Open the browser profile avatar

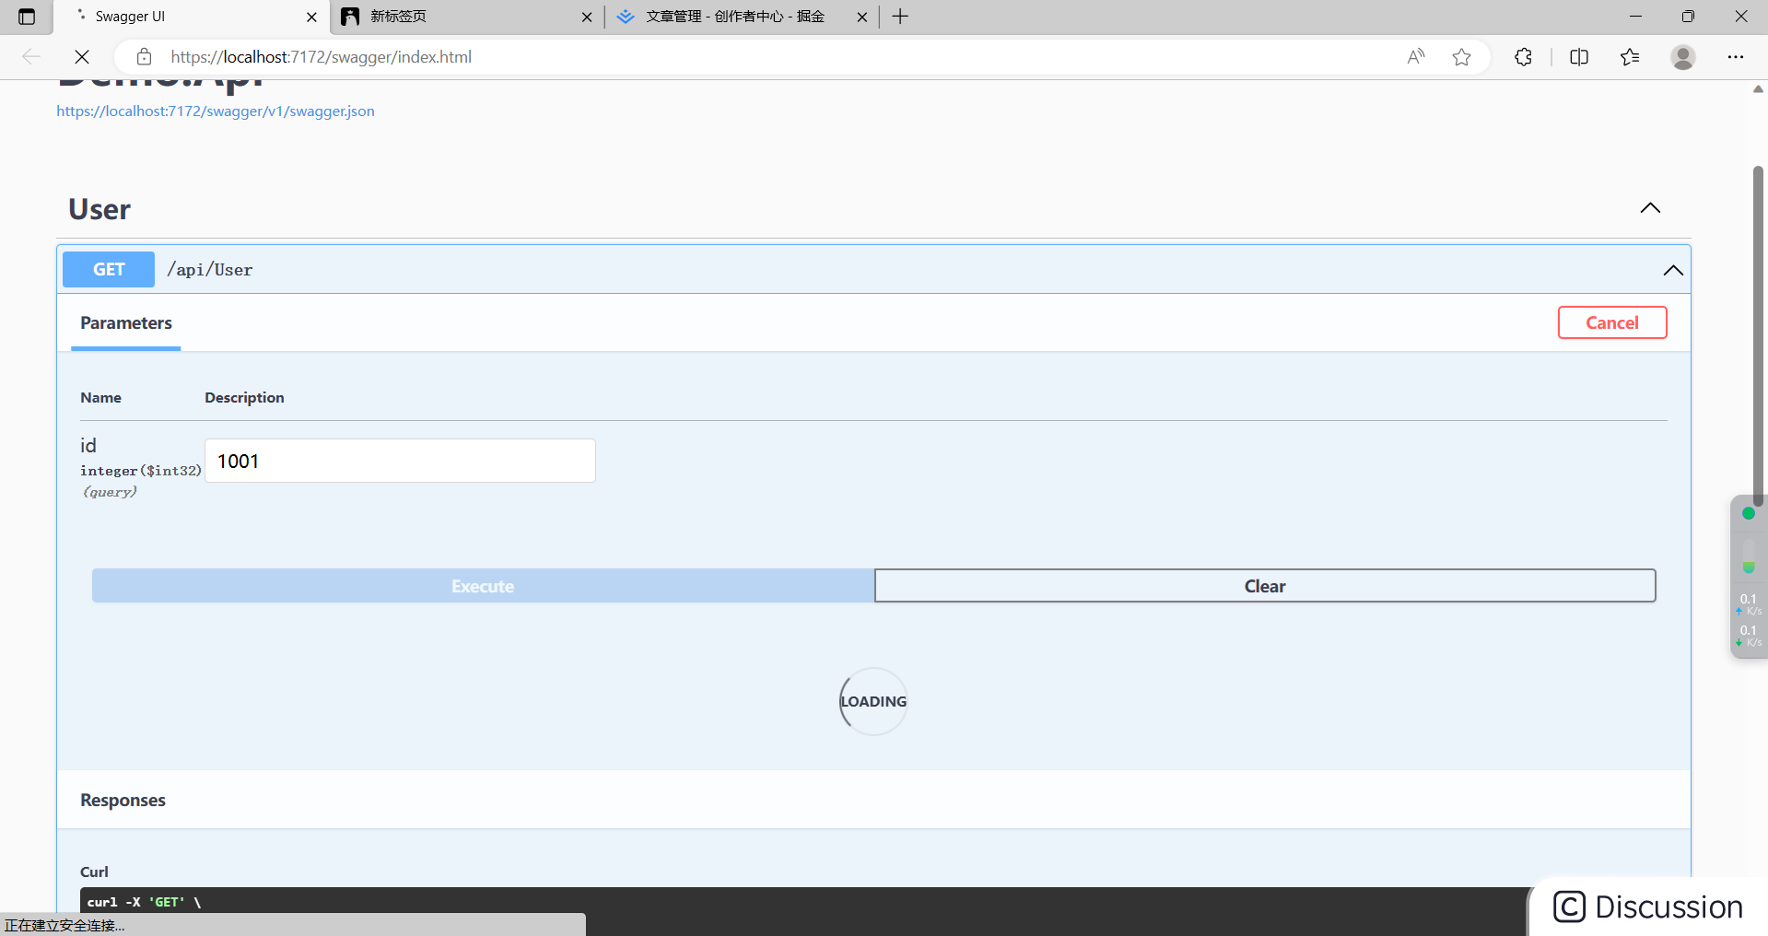(1683, 57)
